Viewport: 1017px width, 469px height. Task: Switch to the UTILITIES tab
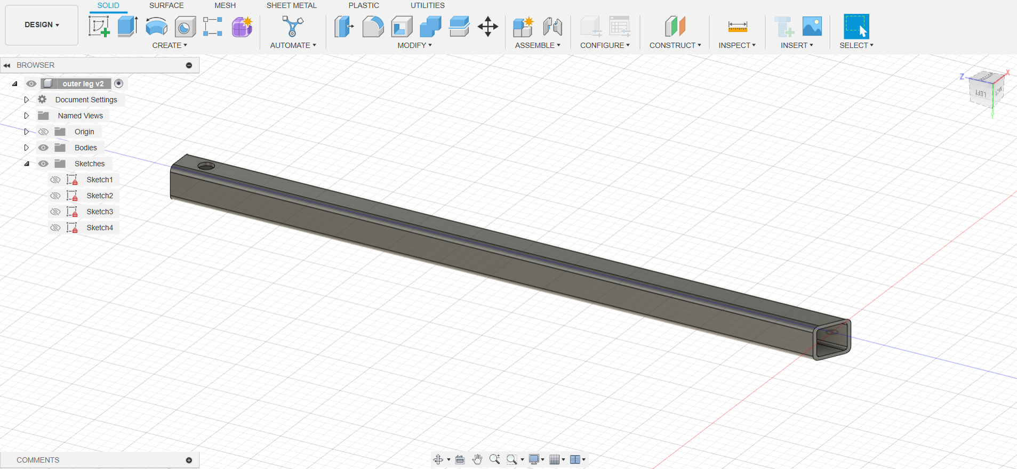[428, 5]
